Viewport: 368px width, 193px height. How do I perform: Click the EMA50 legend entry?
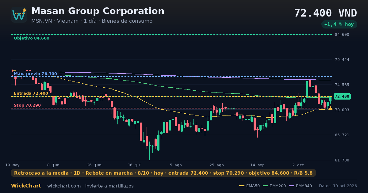tap(249, 186)
